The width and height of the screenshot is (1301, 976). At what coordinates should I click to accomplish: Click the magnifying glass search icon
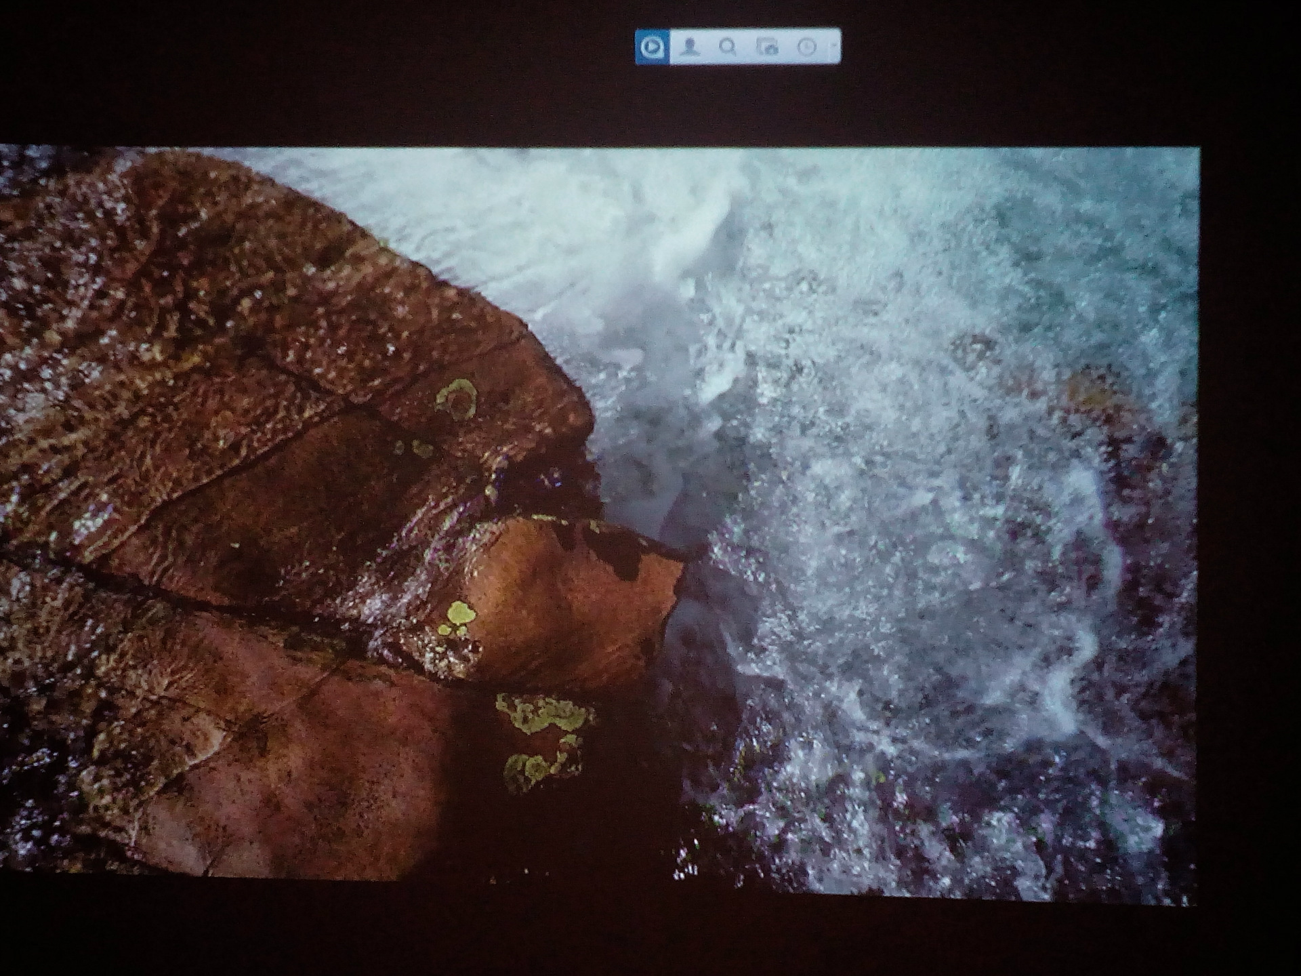tap(728, 47)
